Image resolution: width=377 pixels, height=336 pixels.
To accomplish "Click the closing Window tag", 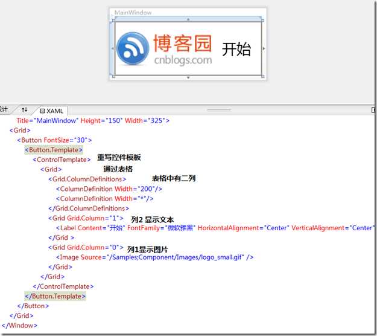I will (x=19, y=325).
